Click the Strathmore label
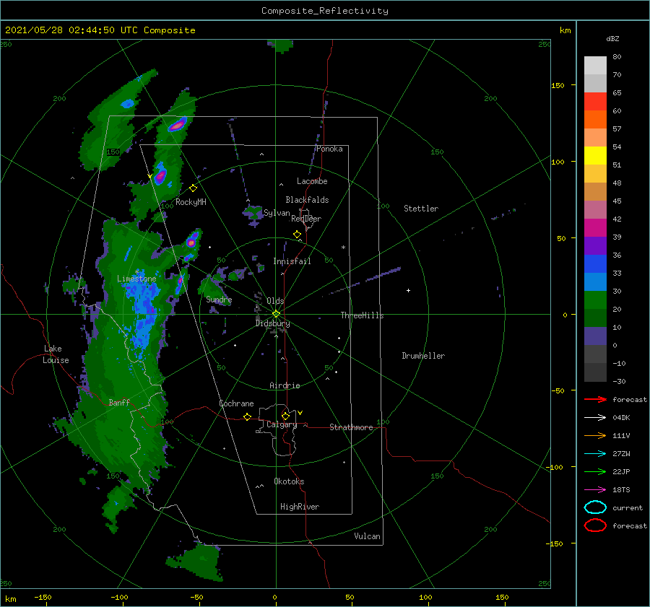Image resolution: width=650 pixels, height=607 pixels. click(x=351, y=427)
